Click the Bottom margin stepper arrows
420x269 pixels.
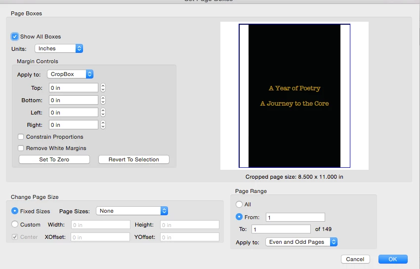point(103,100)
